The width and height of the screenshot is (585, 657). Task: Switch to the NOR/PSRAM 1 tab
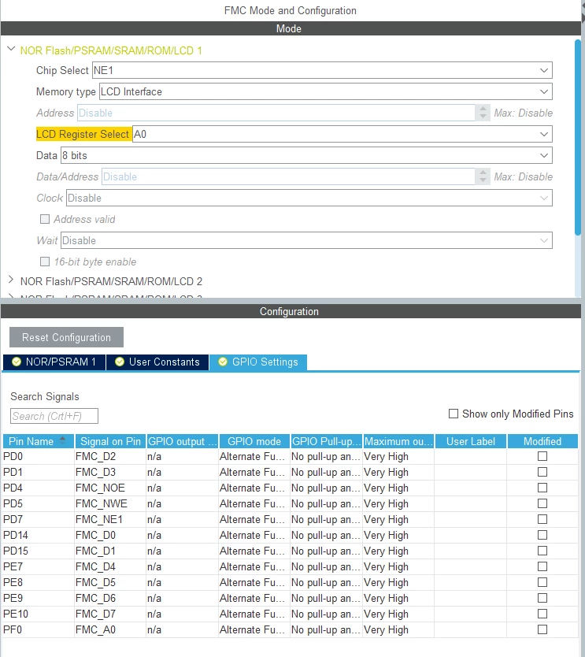click(x=54, y=362)
